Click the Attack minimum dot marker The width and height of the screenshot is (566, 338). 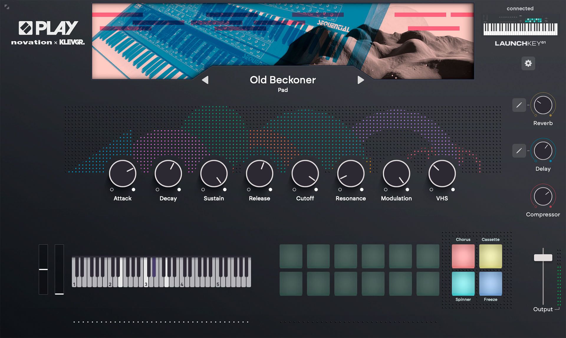112,190
